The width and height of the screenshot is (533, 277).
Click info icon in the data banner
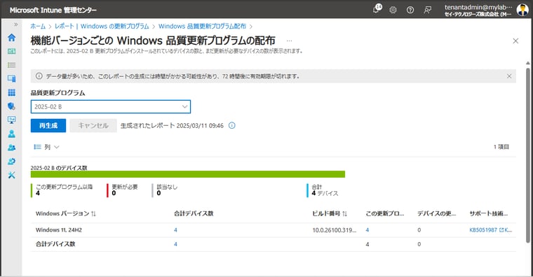(39, 76)
